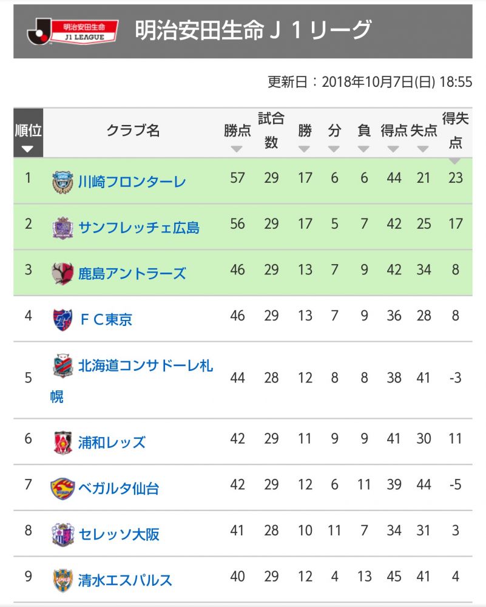Viewport: 486px width, 607px height.
Task: Click the Vegalta Sendai club crest icon
Action: 62,488
